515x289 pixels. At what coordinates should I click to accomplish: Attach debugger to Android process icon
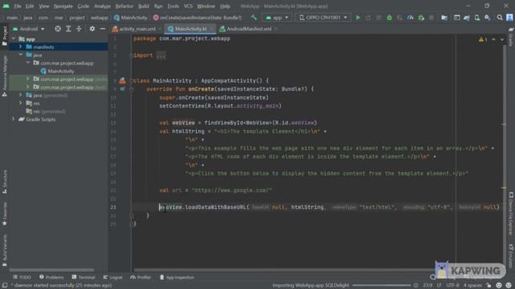pyautogui.click(x=421, y=18)
